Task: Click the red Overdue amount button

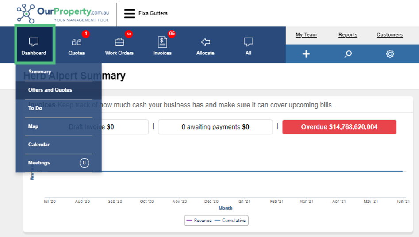Action: point(339,127)
